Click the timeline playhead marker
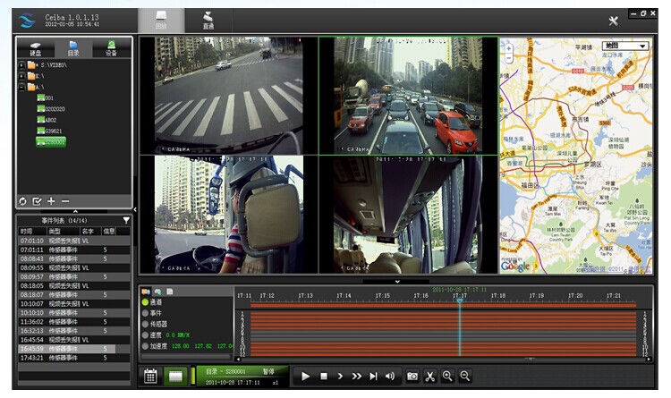Viewport: 671px width, 398px height. (460, 301)
